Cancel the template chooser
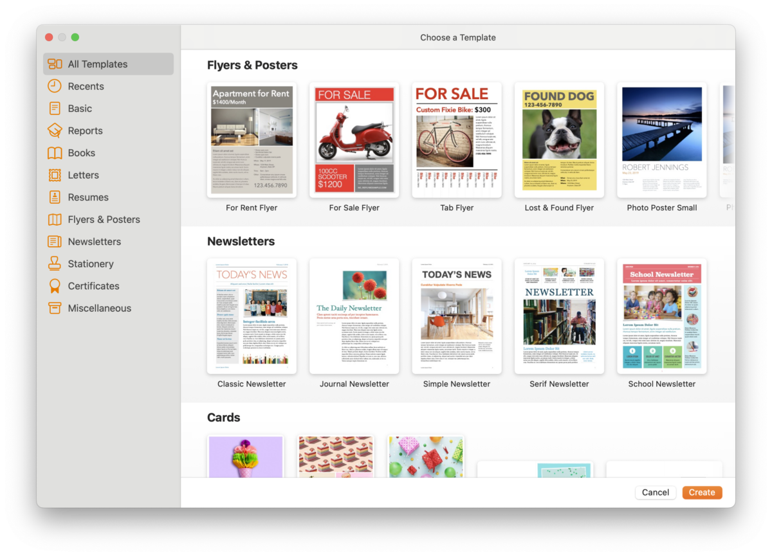The image size is (772, 556). click(x=656, y=492)
